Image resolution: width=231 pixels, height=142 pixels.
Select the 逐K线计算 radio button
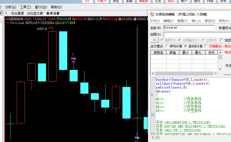point(186,46)
